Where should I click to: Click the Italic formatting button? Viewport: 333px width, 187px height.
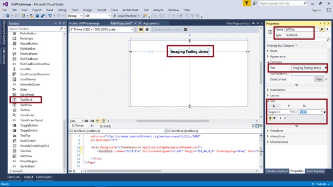pyautogui.click(x=280, y=118)
